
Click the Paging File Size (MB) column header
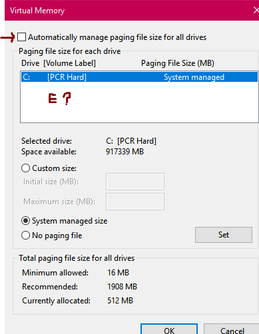[x=178, y=63]
